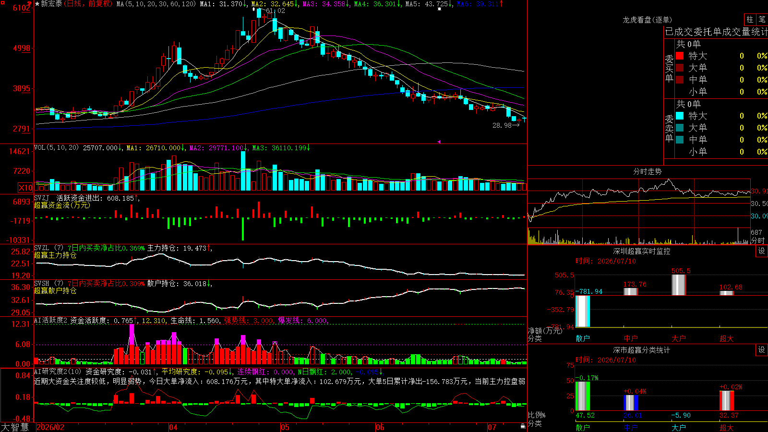Click the teal 中单 swatch under 委卖单
Image resolution: width=768 pixels, height=432 pixels.
coord(680,139)
